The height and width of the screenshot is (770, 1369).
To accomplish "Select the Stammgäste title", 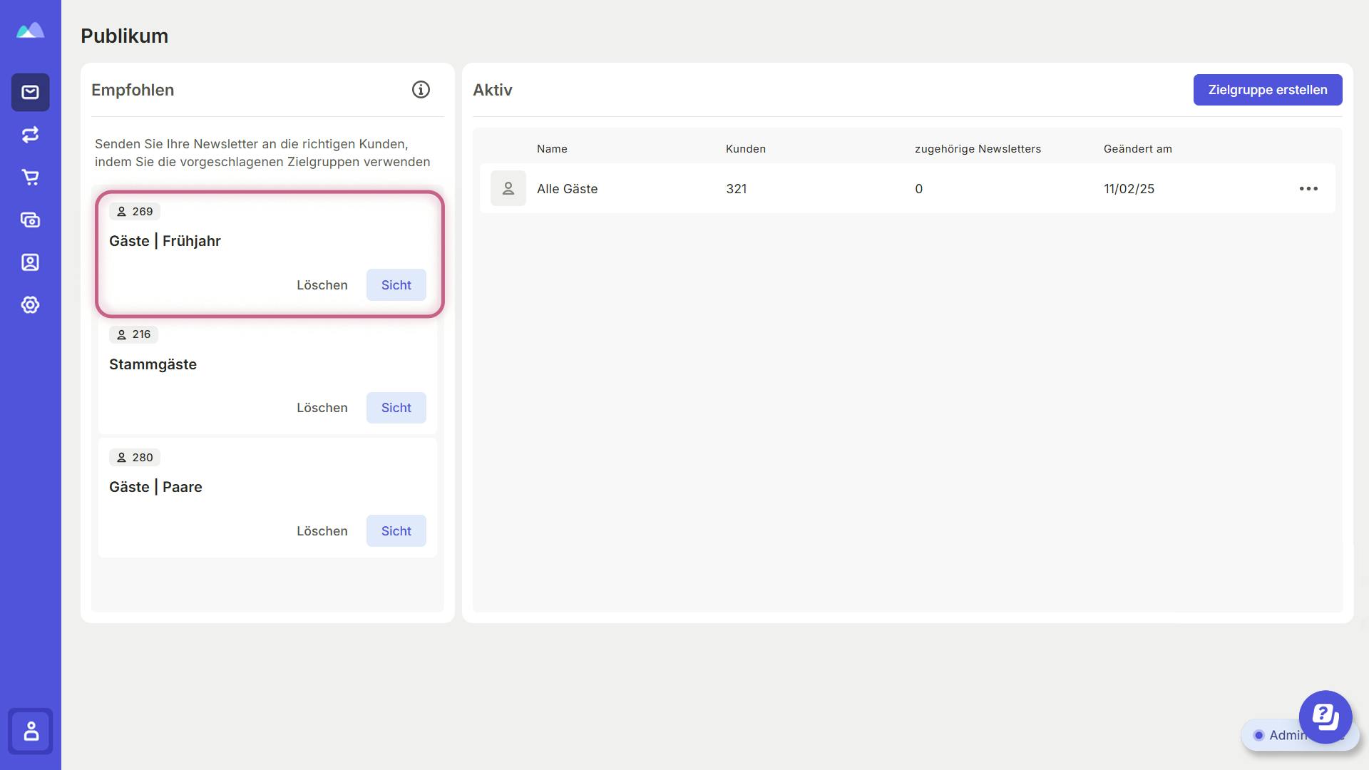I will (153, 364).
